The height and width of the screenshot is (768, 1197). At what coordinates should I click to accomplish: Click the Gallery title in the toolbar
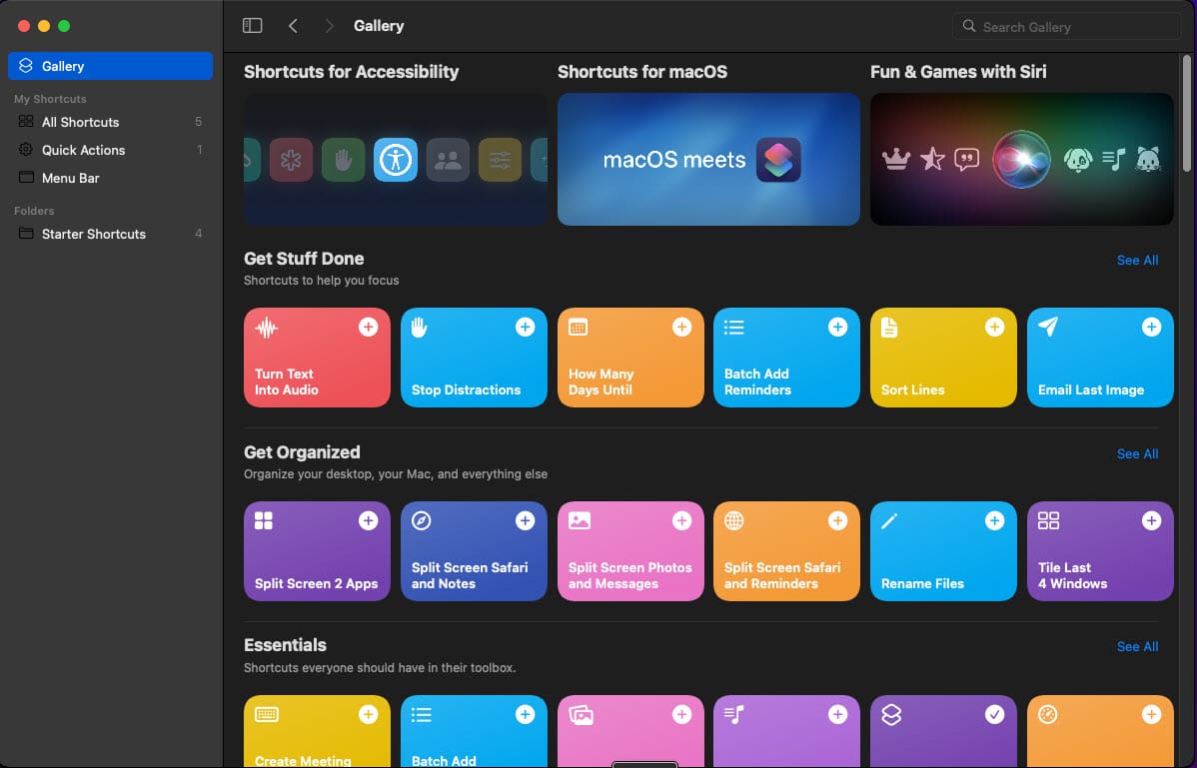point(379,26)
